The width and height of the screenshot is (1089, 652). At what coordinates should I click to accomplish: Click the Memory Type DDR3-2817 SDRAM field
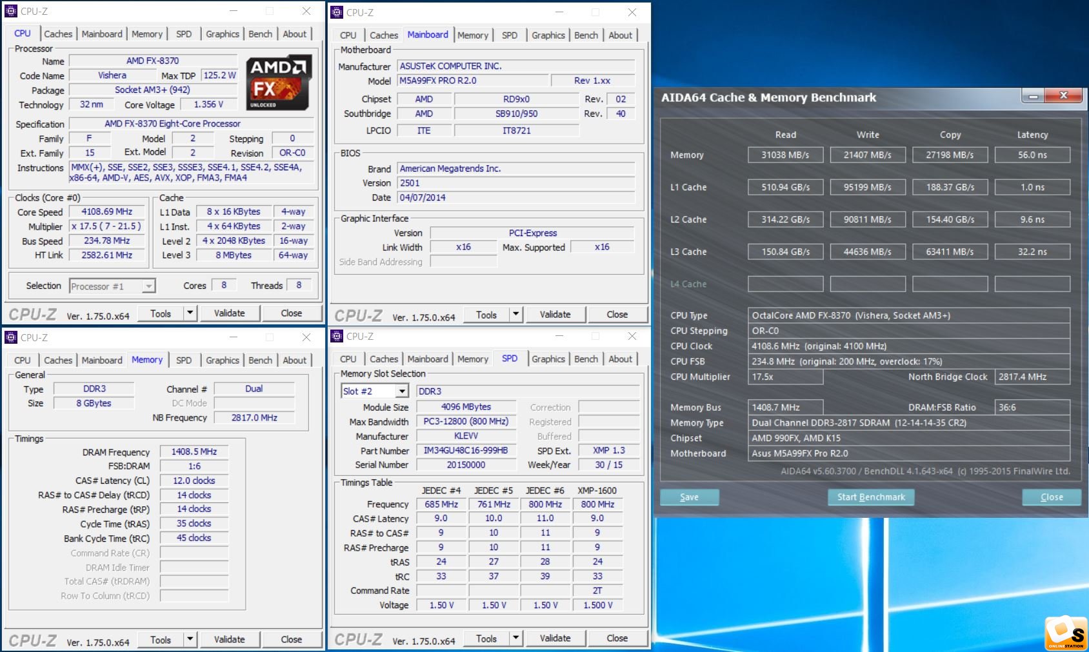[x=909, y=422]
